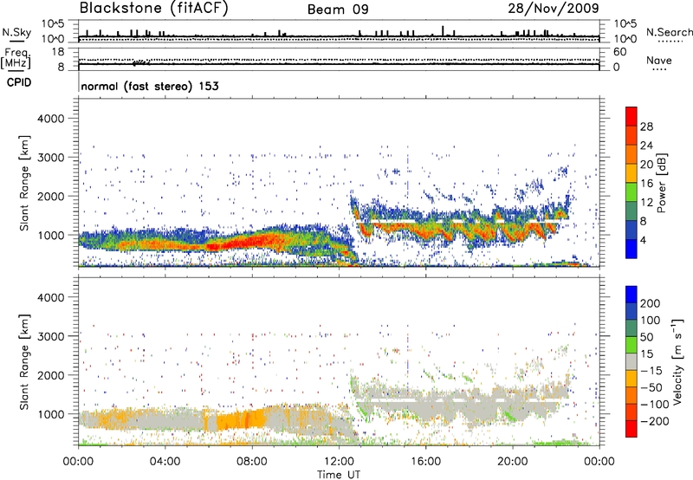Click the Power scale value '28'
This screenshot has width=693, height=480.
pyautogui.click(x=646, y=126)
